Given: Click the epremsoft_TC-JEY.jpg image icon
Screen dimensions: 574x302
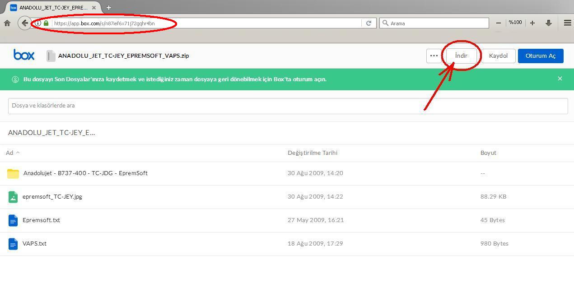Looking at the screenshot, I should 13,197.
